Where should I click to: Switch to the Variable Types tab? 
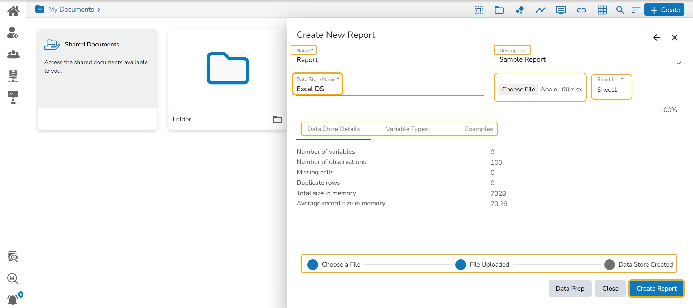point(407,129)
